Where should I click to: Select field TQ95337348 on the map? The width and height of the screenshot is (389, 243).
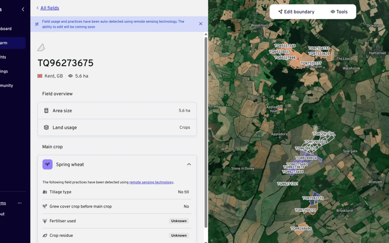pos(285,46)
